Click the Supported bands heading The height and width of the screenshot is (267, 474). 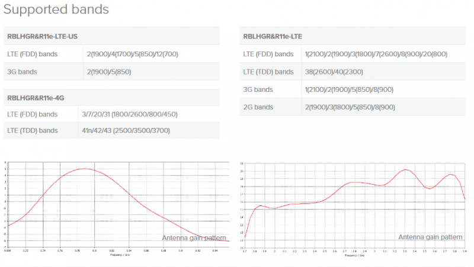pyautogui.click(x=56, y=9)
